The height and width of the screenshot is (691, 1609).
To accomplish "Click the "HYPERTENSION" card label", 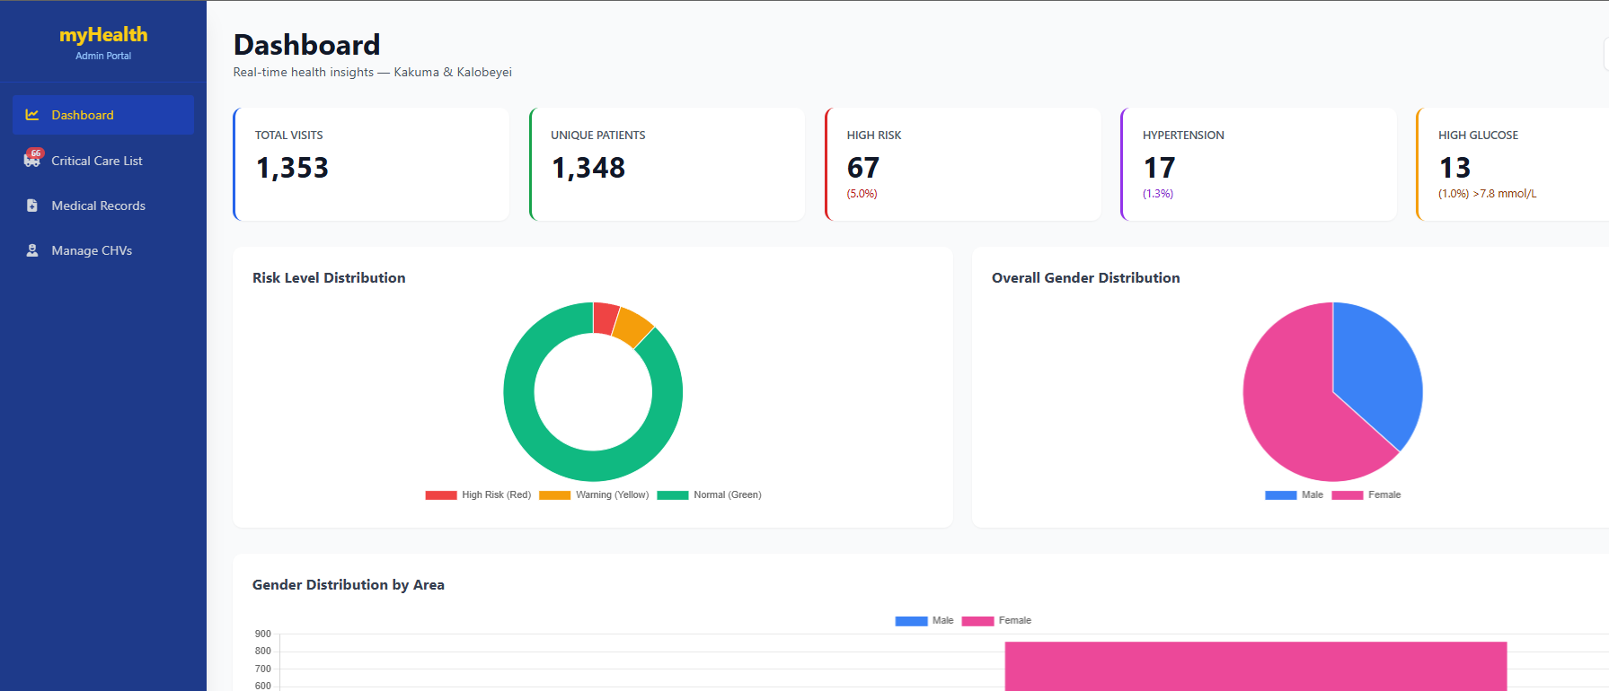I will click(x=1183, y=136).
